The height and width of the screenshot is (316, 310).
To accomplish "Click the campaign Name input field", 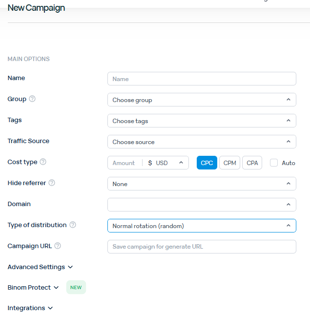I will coord(202,79).
